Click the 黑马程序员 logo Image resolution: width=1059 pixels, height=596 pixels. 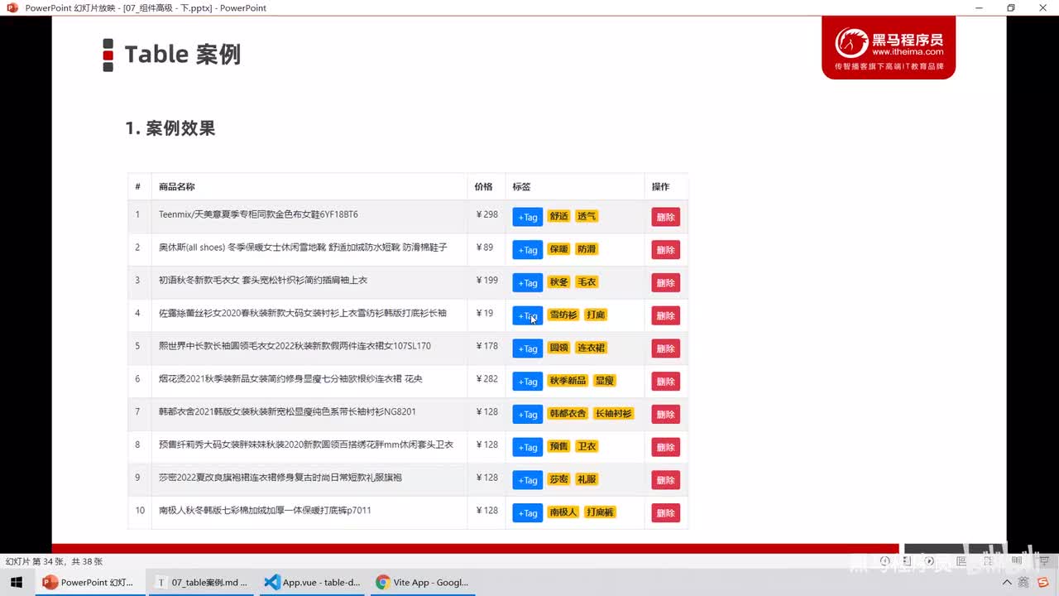pyautogui.click(x=889, y=47)
